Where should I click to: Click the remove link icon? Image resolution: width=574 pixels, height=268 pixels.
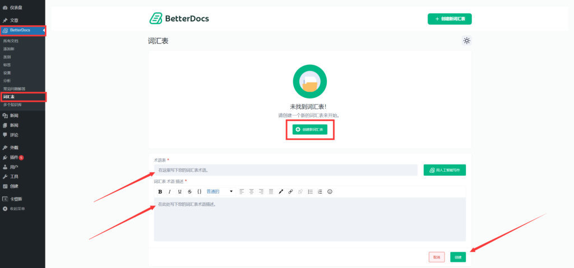(300, 191)
